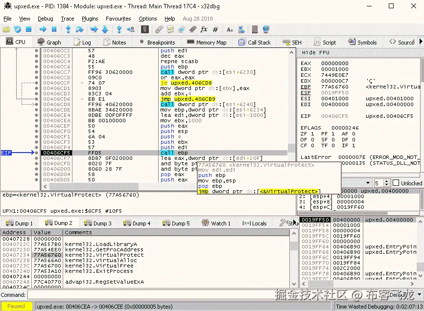Image resolution: width=424 pixels, height=311 pixels.
Task: Open Labels via the tag icon
Action: click(x=182, y=29)
